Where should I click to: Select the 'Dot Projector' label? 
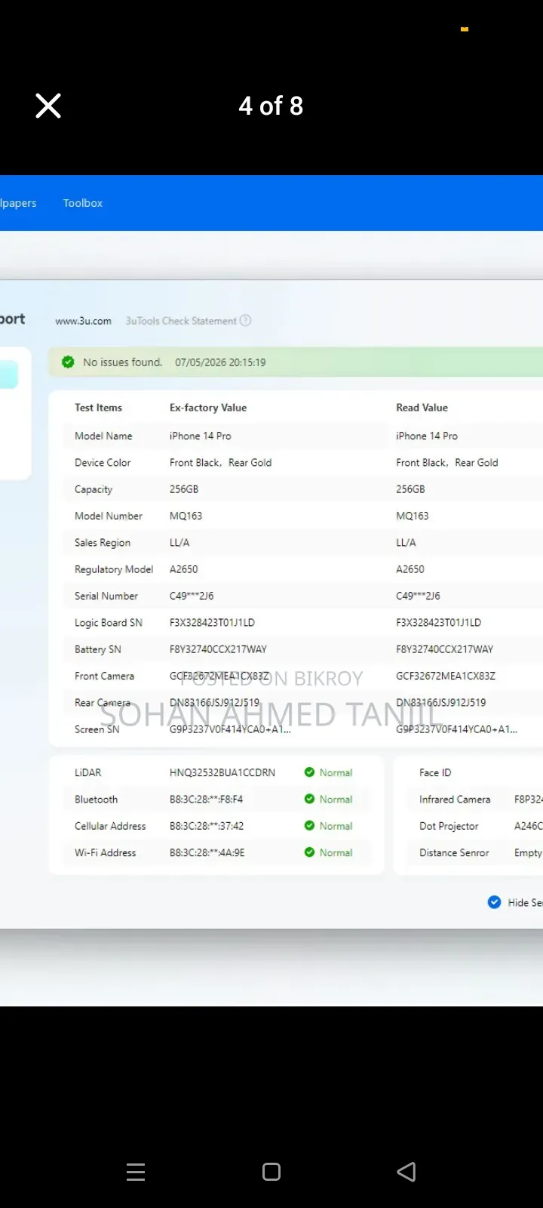point(449,826)
